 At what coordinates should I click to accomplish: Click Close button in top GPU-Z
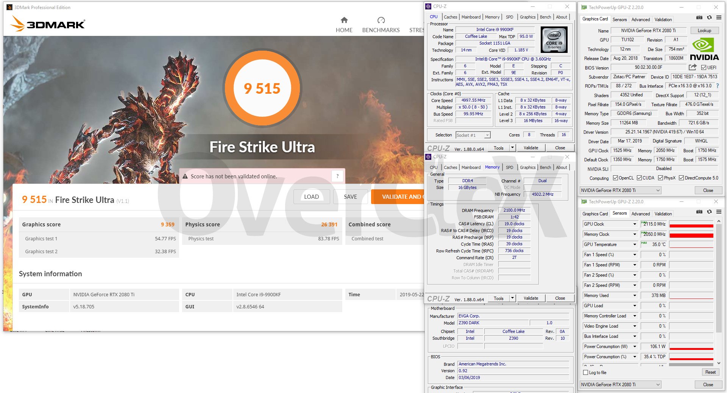[708, 190]
